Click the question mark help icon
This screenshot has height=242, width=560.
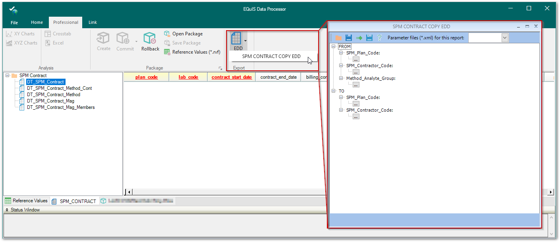pyautogui.click(x=379, y=38)
